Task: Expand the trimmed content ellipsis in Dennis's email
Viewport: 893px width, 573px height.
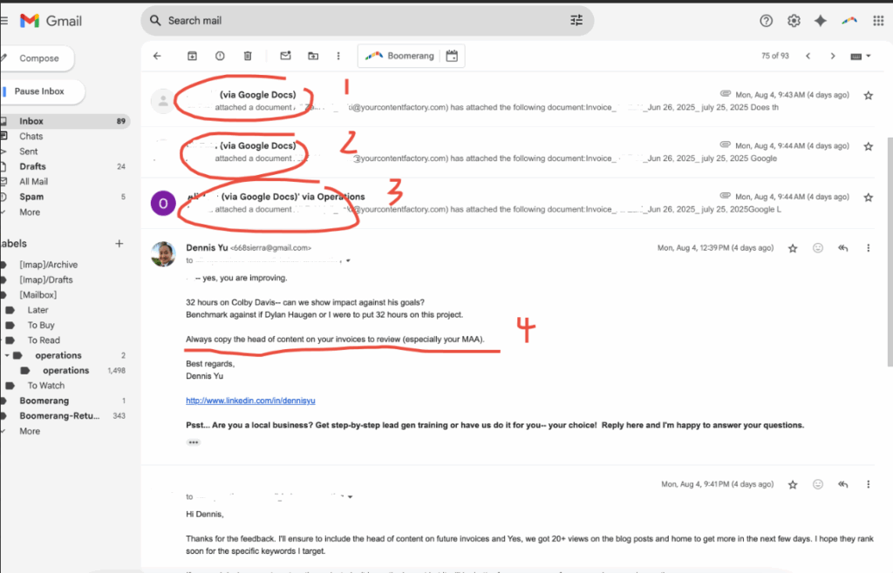Action: pyautogui.click(x=193, y=442)
